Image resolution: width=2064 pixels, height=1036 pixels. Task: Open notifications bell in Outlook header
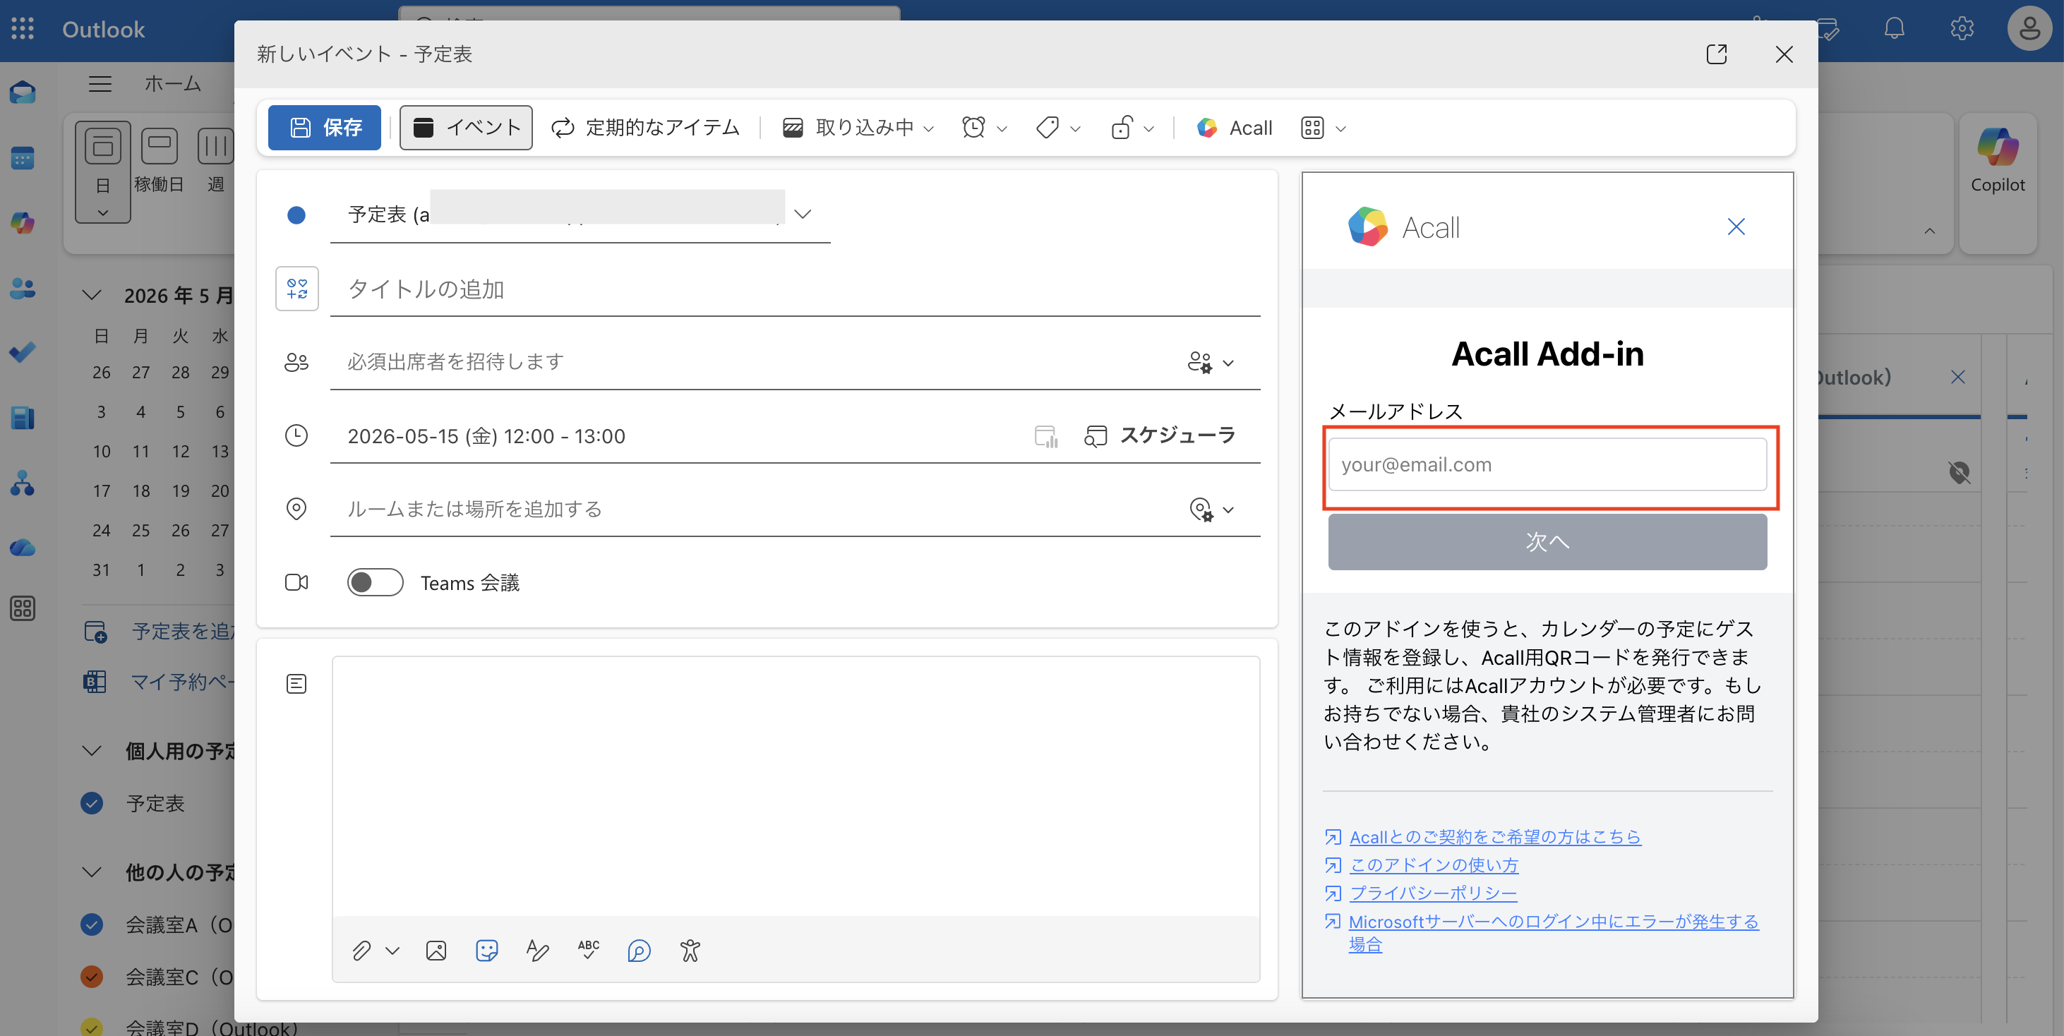coord(1894,29)
